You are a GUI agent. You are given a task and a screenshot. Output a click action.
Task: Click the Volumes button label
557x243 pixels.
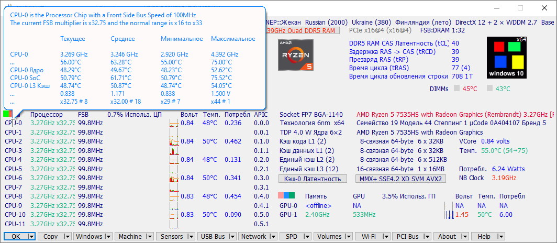tap(330, 236)
